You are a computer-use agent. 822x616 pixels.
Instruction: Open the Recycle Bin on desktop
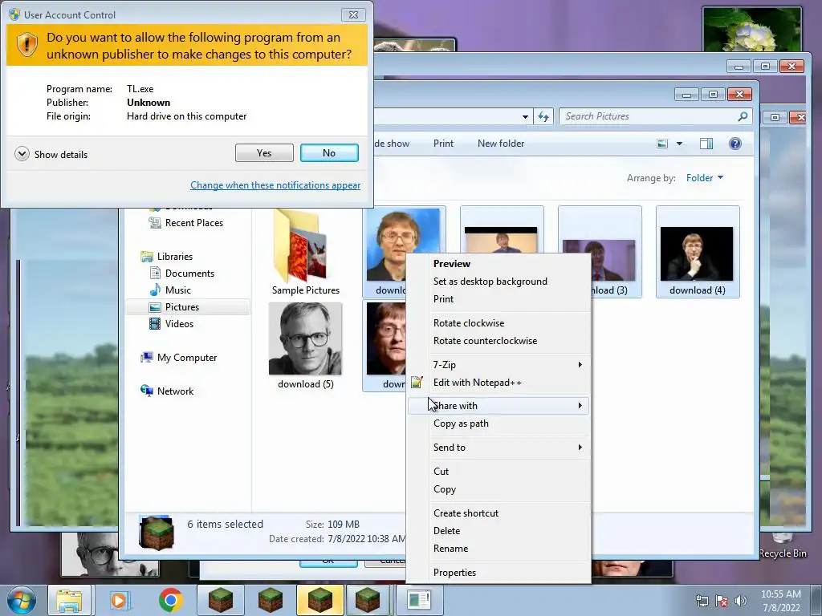[782, 545]
